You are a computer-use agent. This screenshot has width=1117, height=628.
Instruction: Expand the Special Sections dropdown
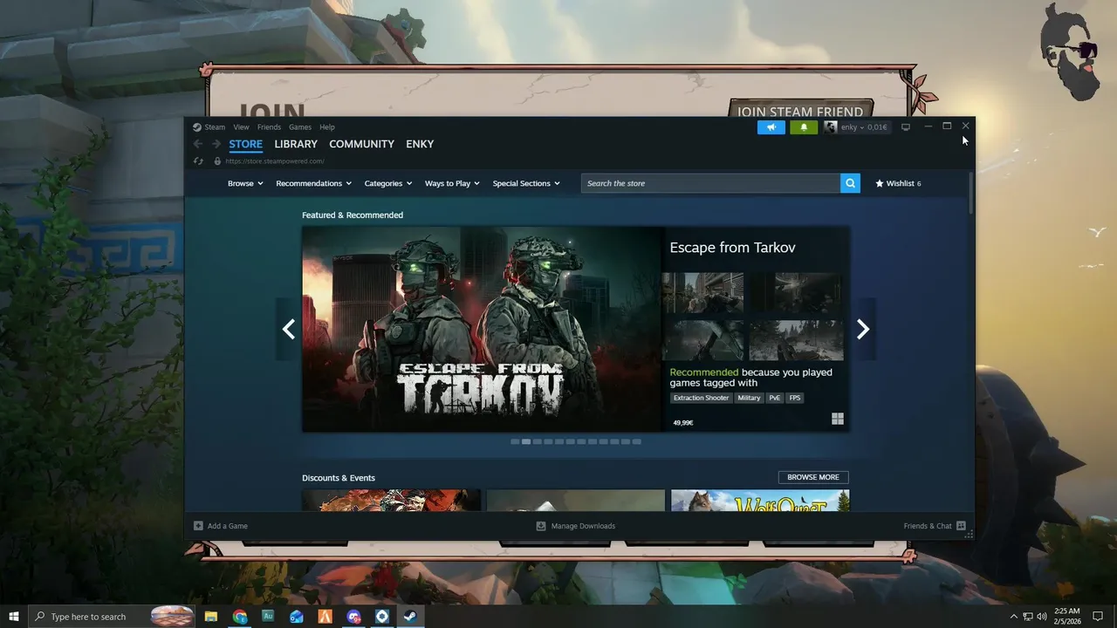click(526, 183)
